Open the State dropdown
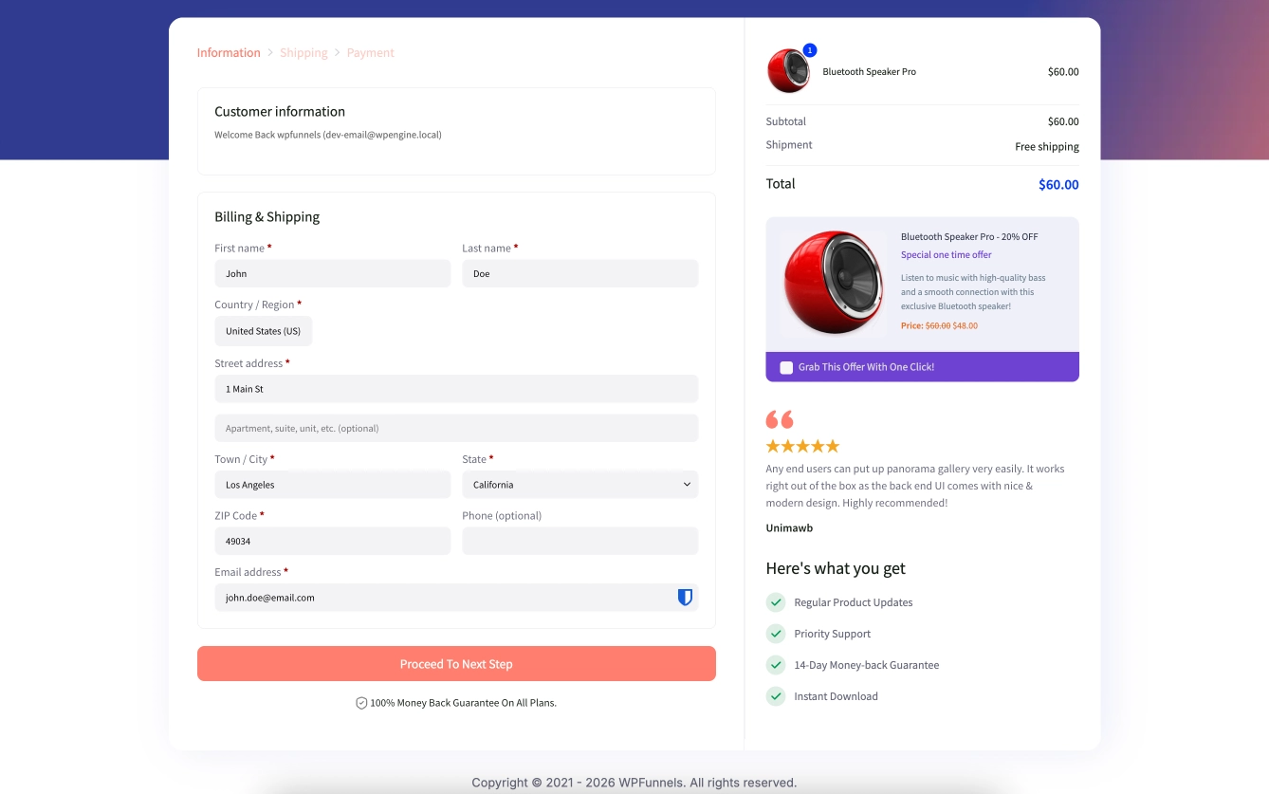The image size is (1269, 794). tap(579, 485)
